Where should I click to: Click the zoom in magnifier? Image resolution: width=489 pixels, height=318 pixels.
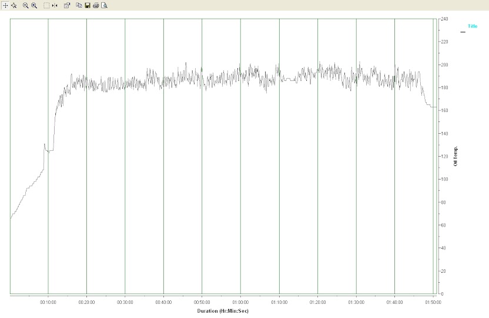(x=34, y=5)
